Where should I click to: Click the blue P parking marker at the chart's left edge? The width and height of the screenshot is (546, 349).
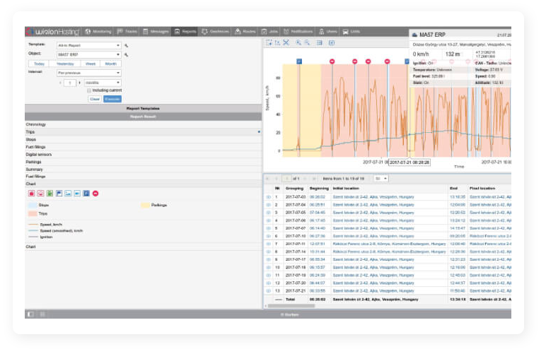(x=299, y=61)
